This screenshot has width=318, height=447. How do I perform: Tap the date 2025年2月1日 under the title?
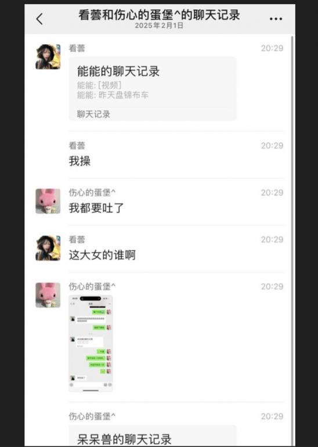(x=159, y=26)
